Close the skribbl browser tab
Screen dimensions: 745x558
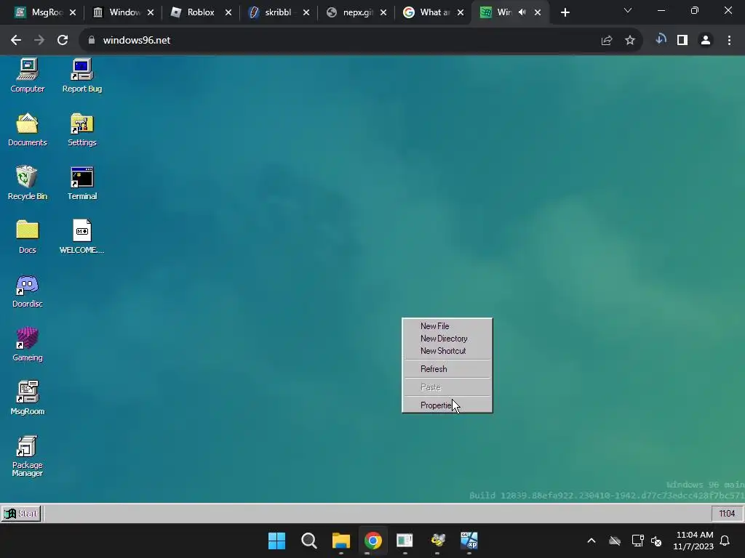coord(306,12)
